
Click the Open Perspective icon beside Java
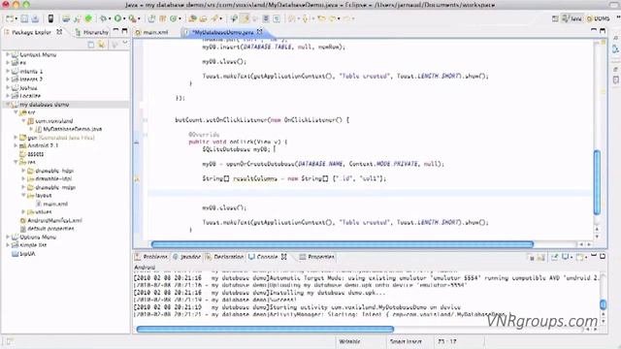click(x=555, y=18)
